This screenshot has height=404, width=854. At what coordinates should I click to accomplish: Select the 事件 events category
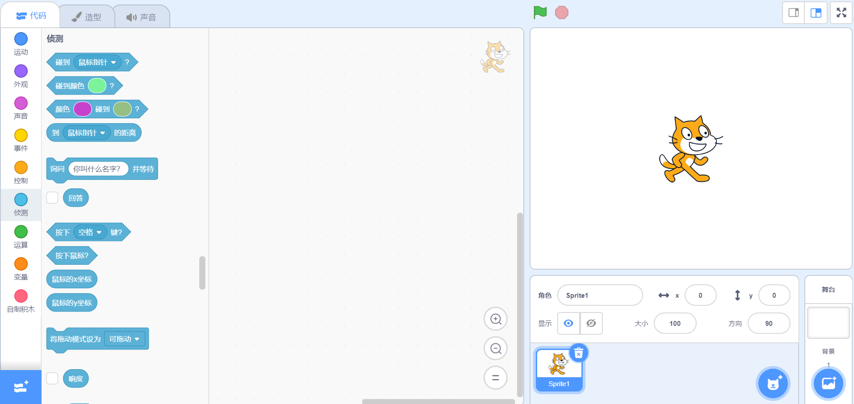coord(21,141)
